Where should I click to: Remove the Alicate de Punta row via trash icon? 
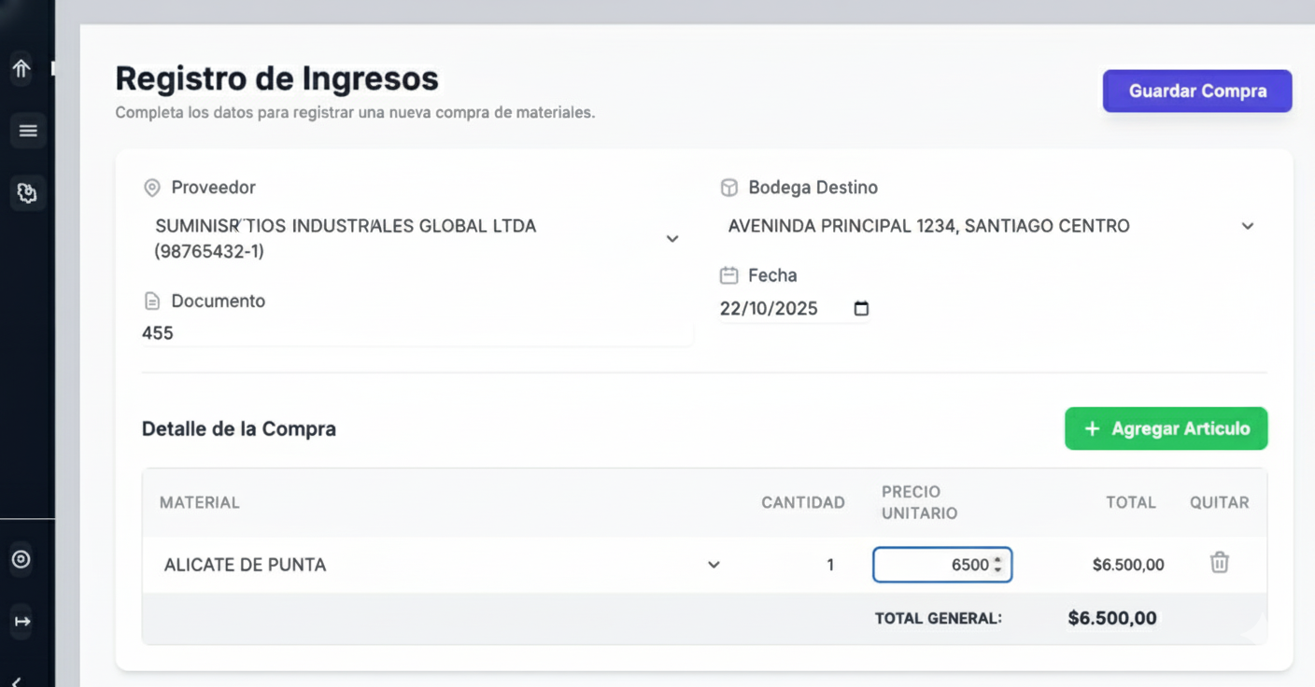tap(1219, 563)
